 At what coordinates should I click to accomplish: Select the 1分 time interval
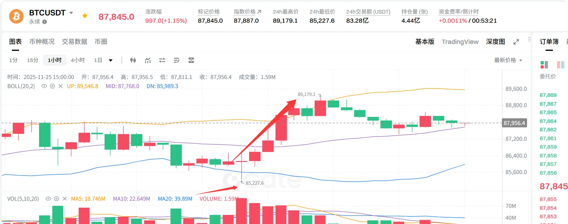point(13,60)
